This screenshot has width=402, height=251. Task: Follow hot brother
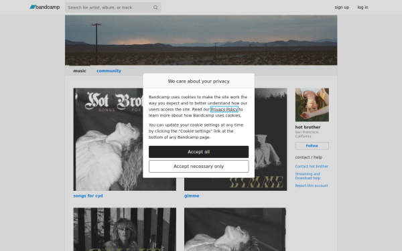click(312, 146)
